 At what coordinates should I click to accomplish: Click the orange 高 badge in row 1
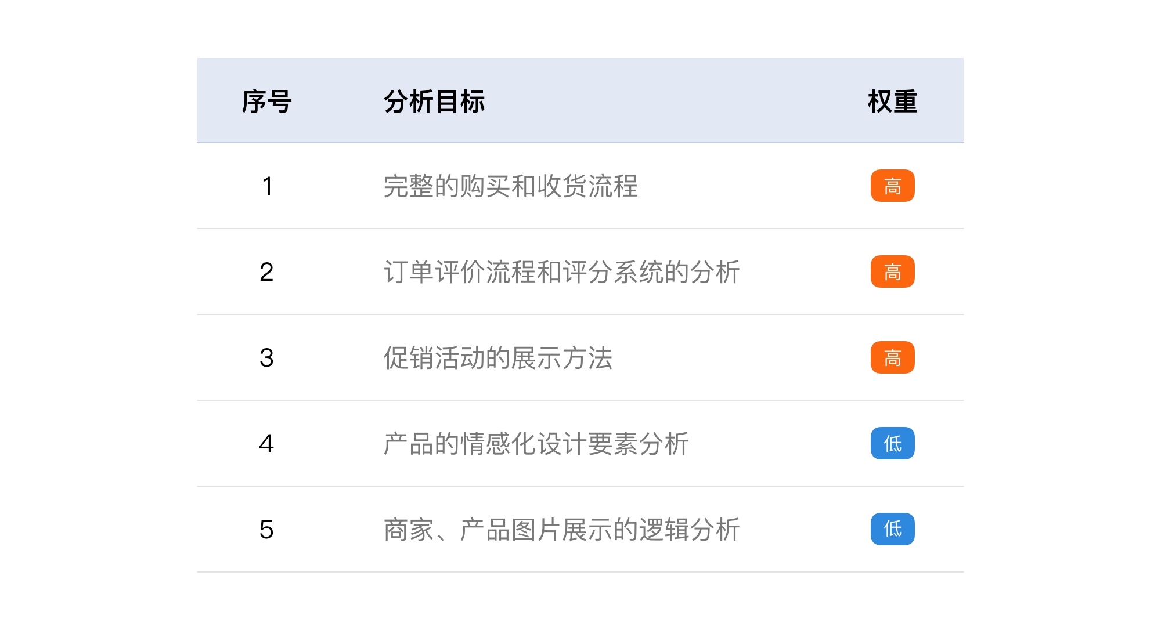click(x=892, y=186)
